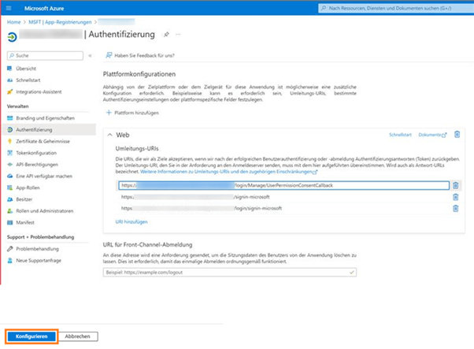Click the Besitzer people icon

pos(9,199)
